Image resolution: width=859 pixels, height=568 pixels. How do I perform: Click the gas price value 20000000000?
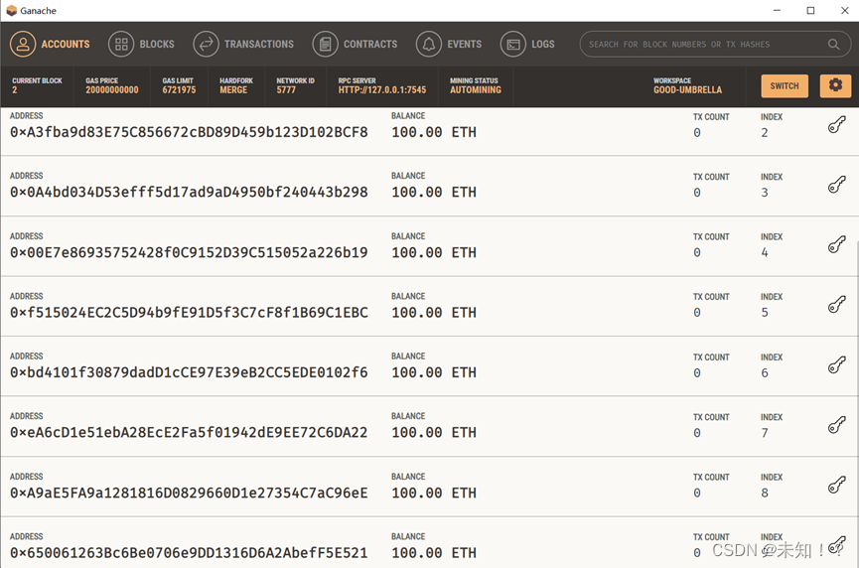pyautogui.click(x=112, y=89)
